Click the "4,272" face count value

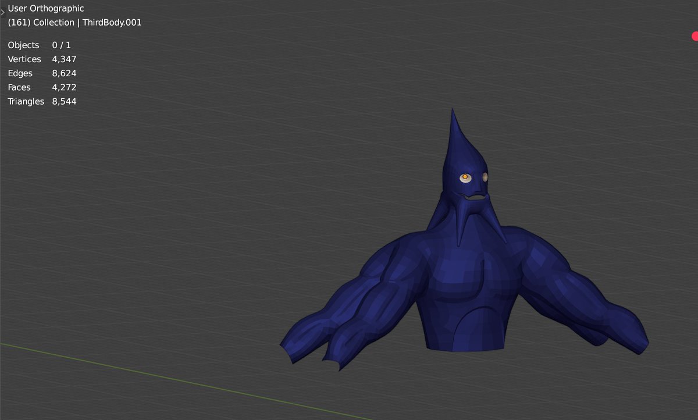point(64,87)
